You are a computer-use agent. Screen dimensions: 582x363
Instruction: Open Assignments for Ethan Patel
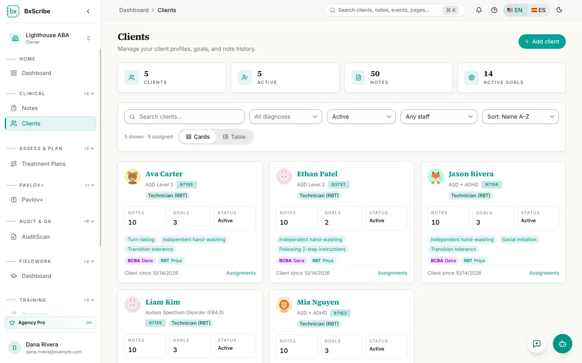pos(392,273)
